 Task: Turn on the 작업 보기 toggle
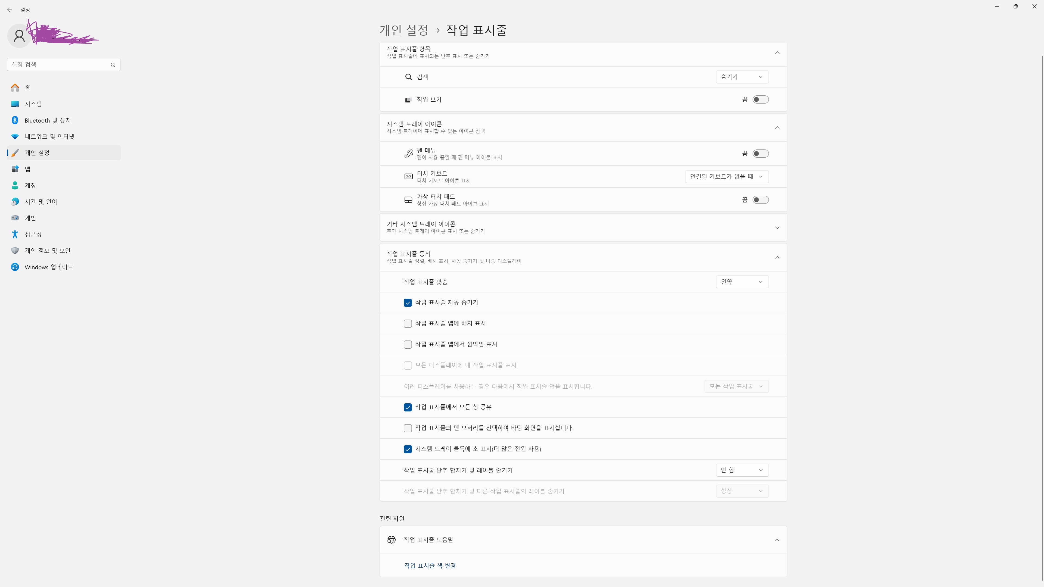click(760, 100)
